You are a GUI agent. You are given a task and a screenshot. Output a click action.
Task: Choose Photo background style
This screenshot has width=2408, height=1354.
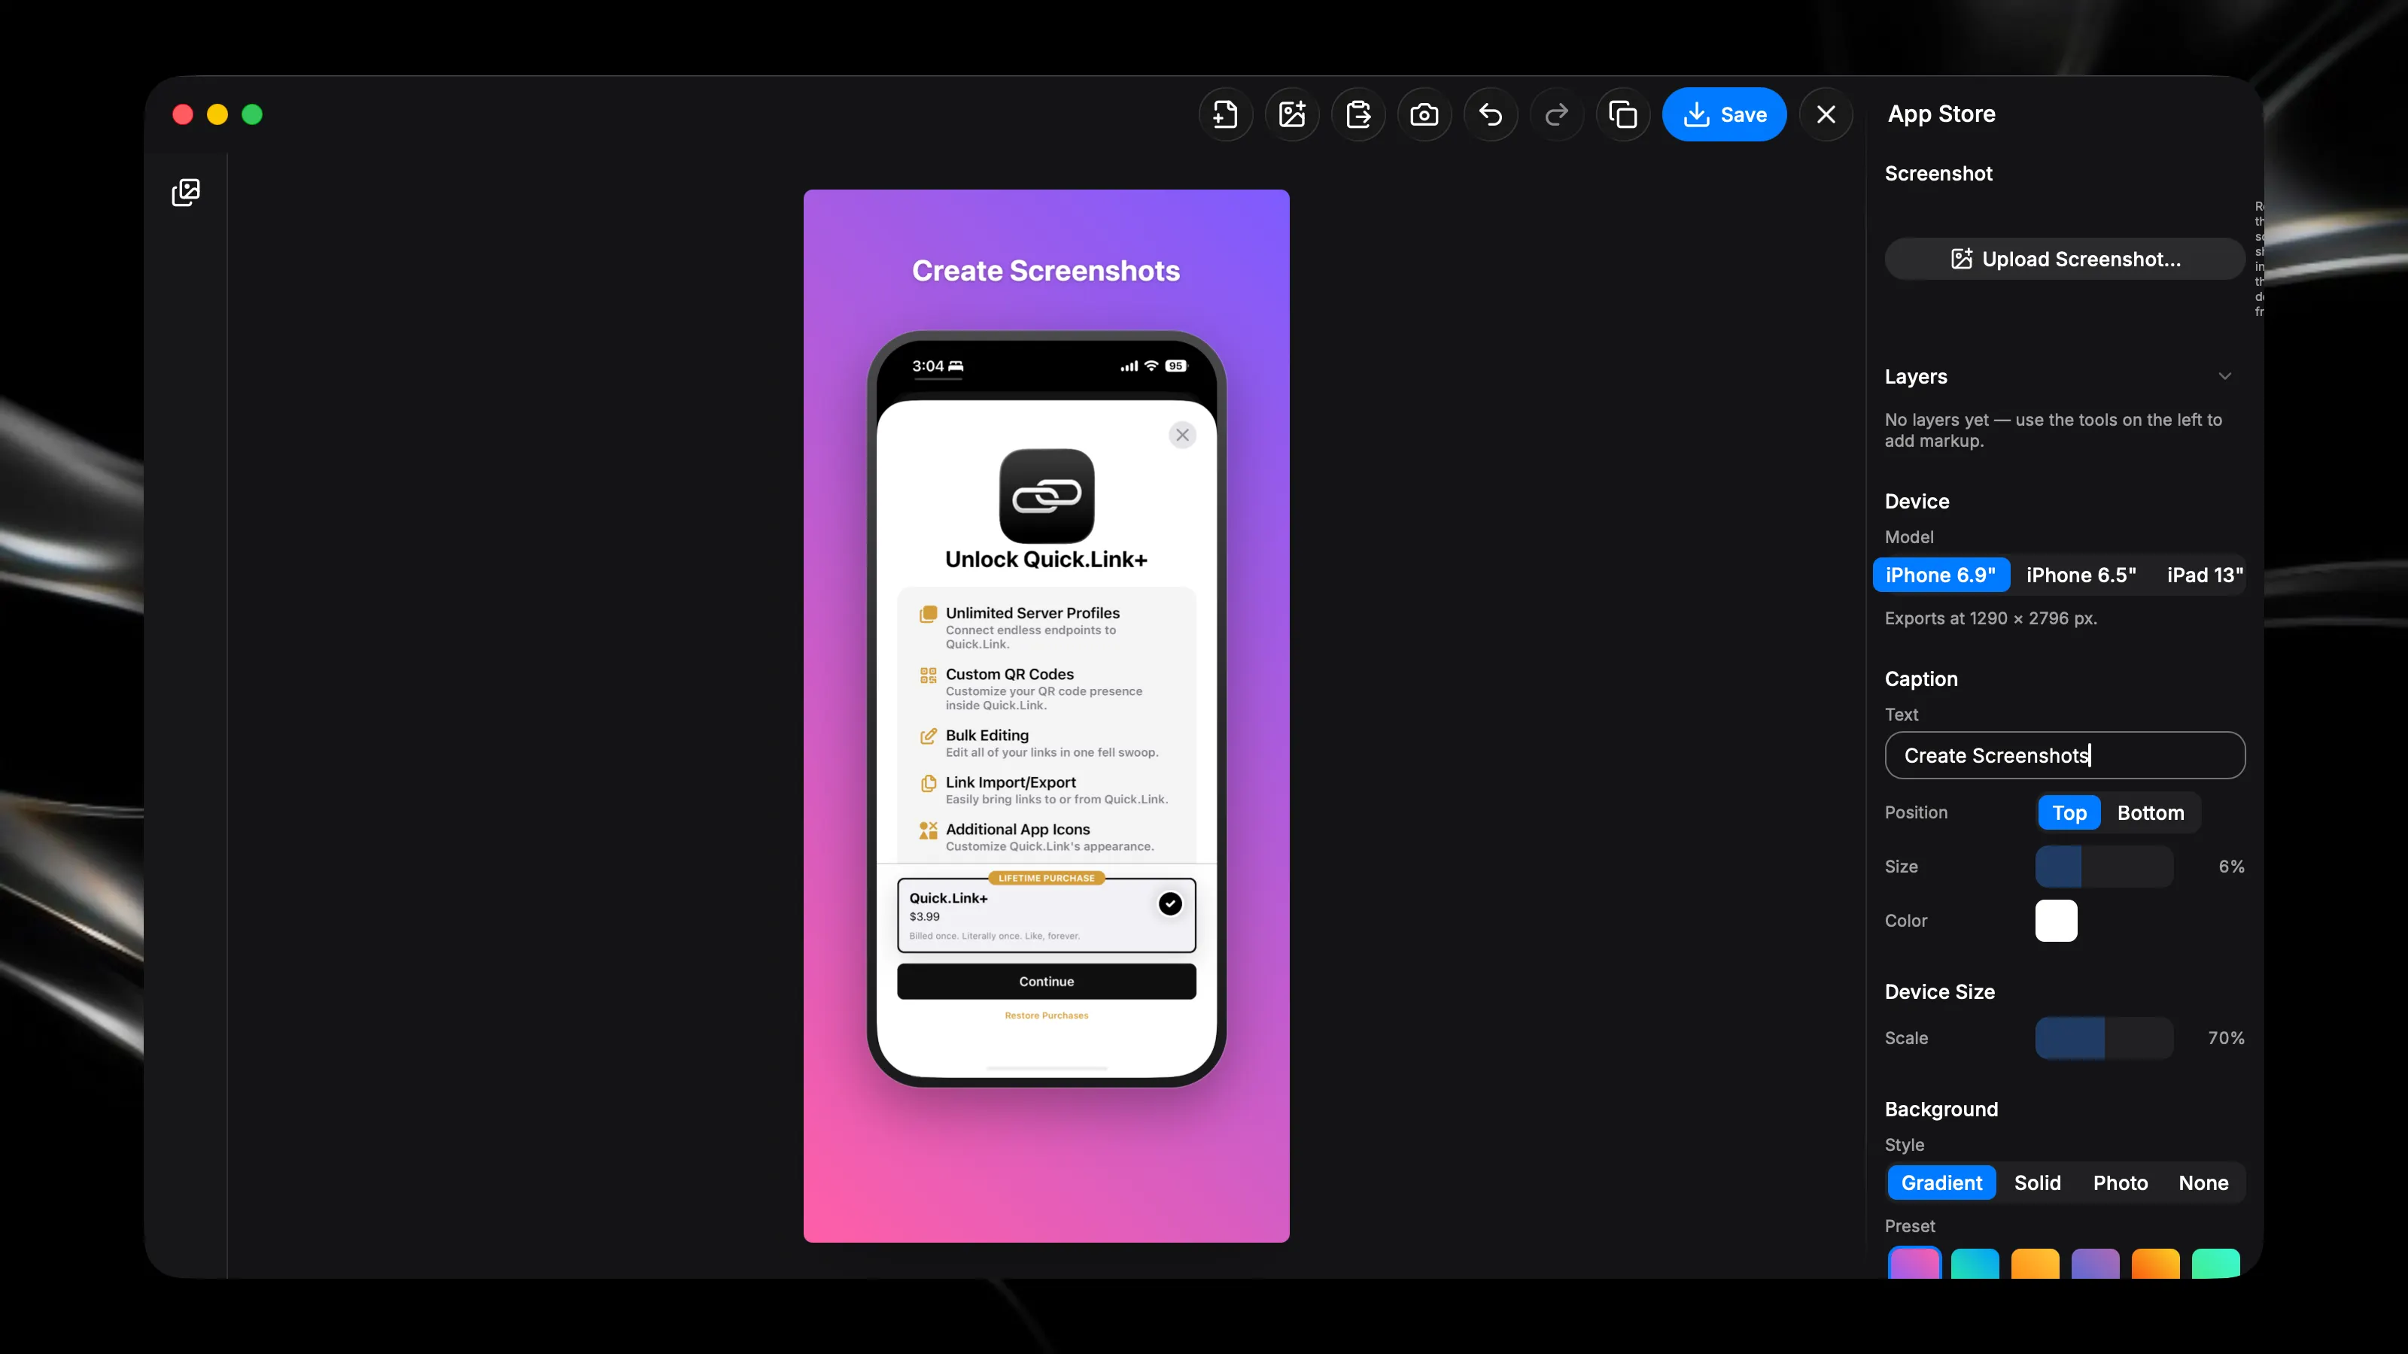[x=2120, y=1183]
